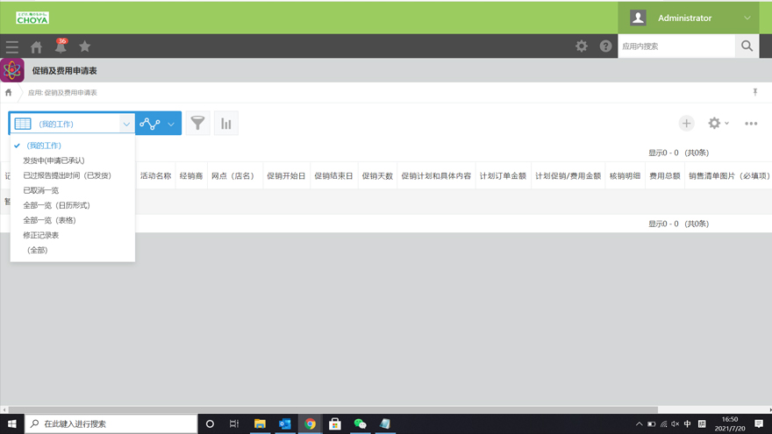Open notifications bell with 36 badge
Image resolution: width=772 pixels, height=434 pixels.
(x=61, y=46)
